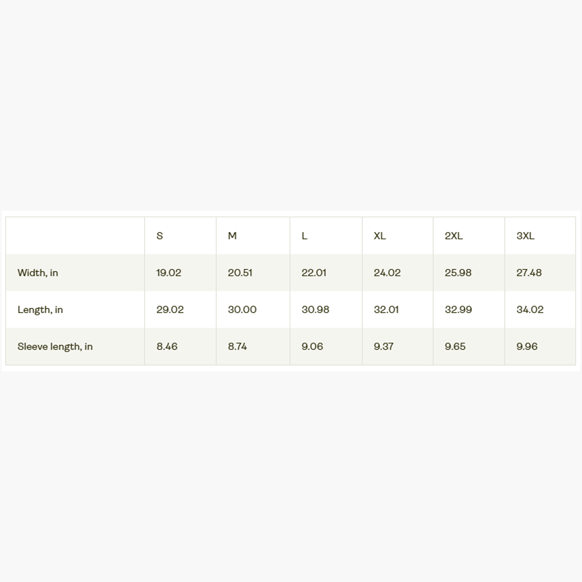Click the Length, in row label

40,310
